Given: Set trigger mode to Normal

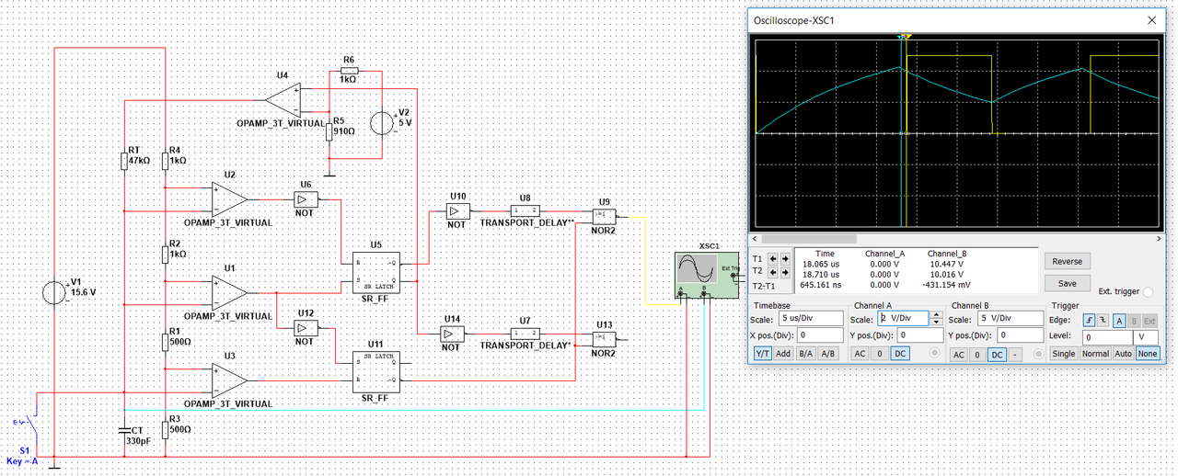Looking at the screenshot, I should pos(1095,353).
